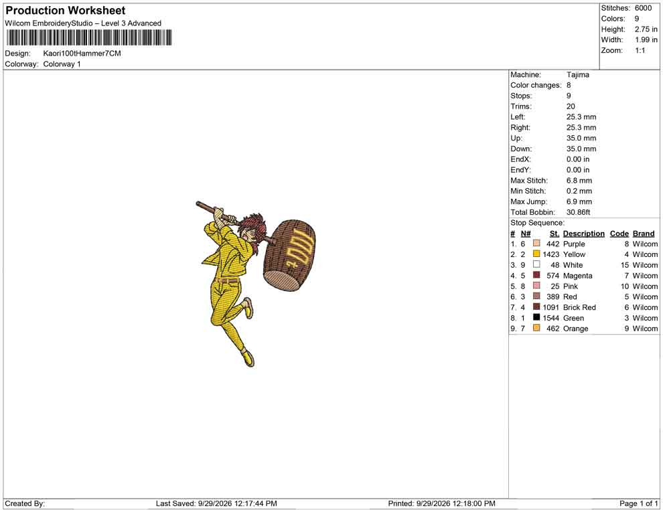This screenshot has height=510, width=663.
Task: Click the White thread color swatch
Action: pos(536,264)
